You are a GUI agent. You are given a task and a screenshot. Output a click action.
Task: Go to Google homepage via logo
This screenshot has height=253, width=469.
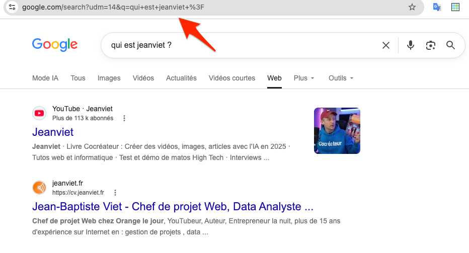[55, 45]
